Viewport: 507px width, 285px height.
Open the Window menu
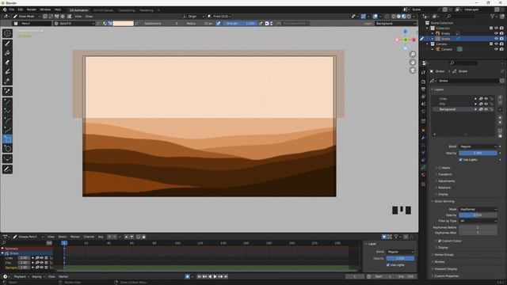click(x=45, y=9)
